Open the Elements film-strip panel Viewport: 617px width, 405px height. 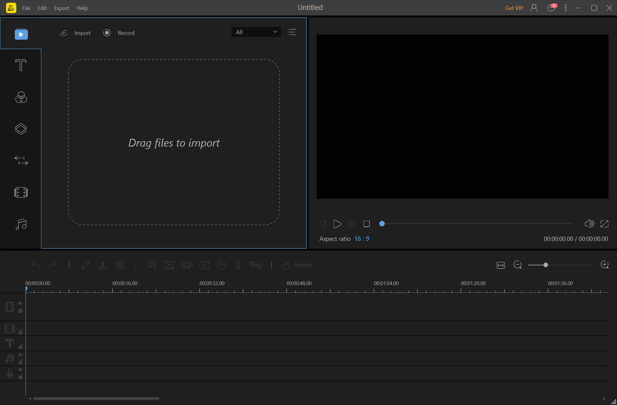coord(21,192)
